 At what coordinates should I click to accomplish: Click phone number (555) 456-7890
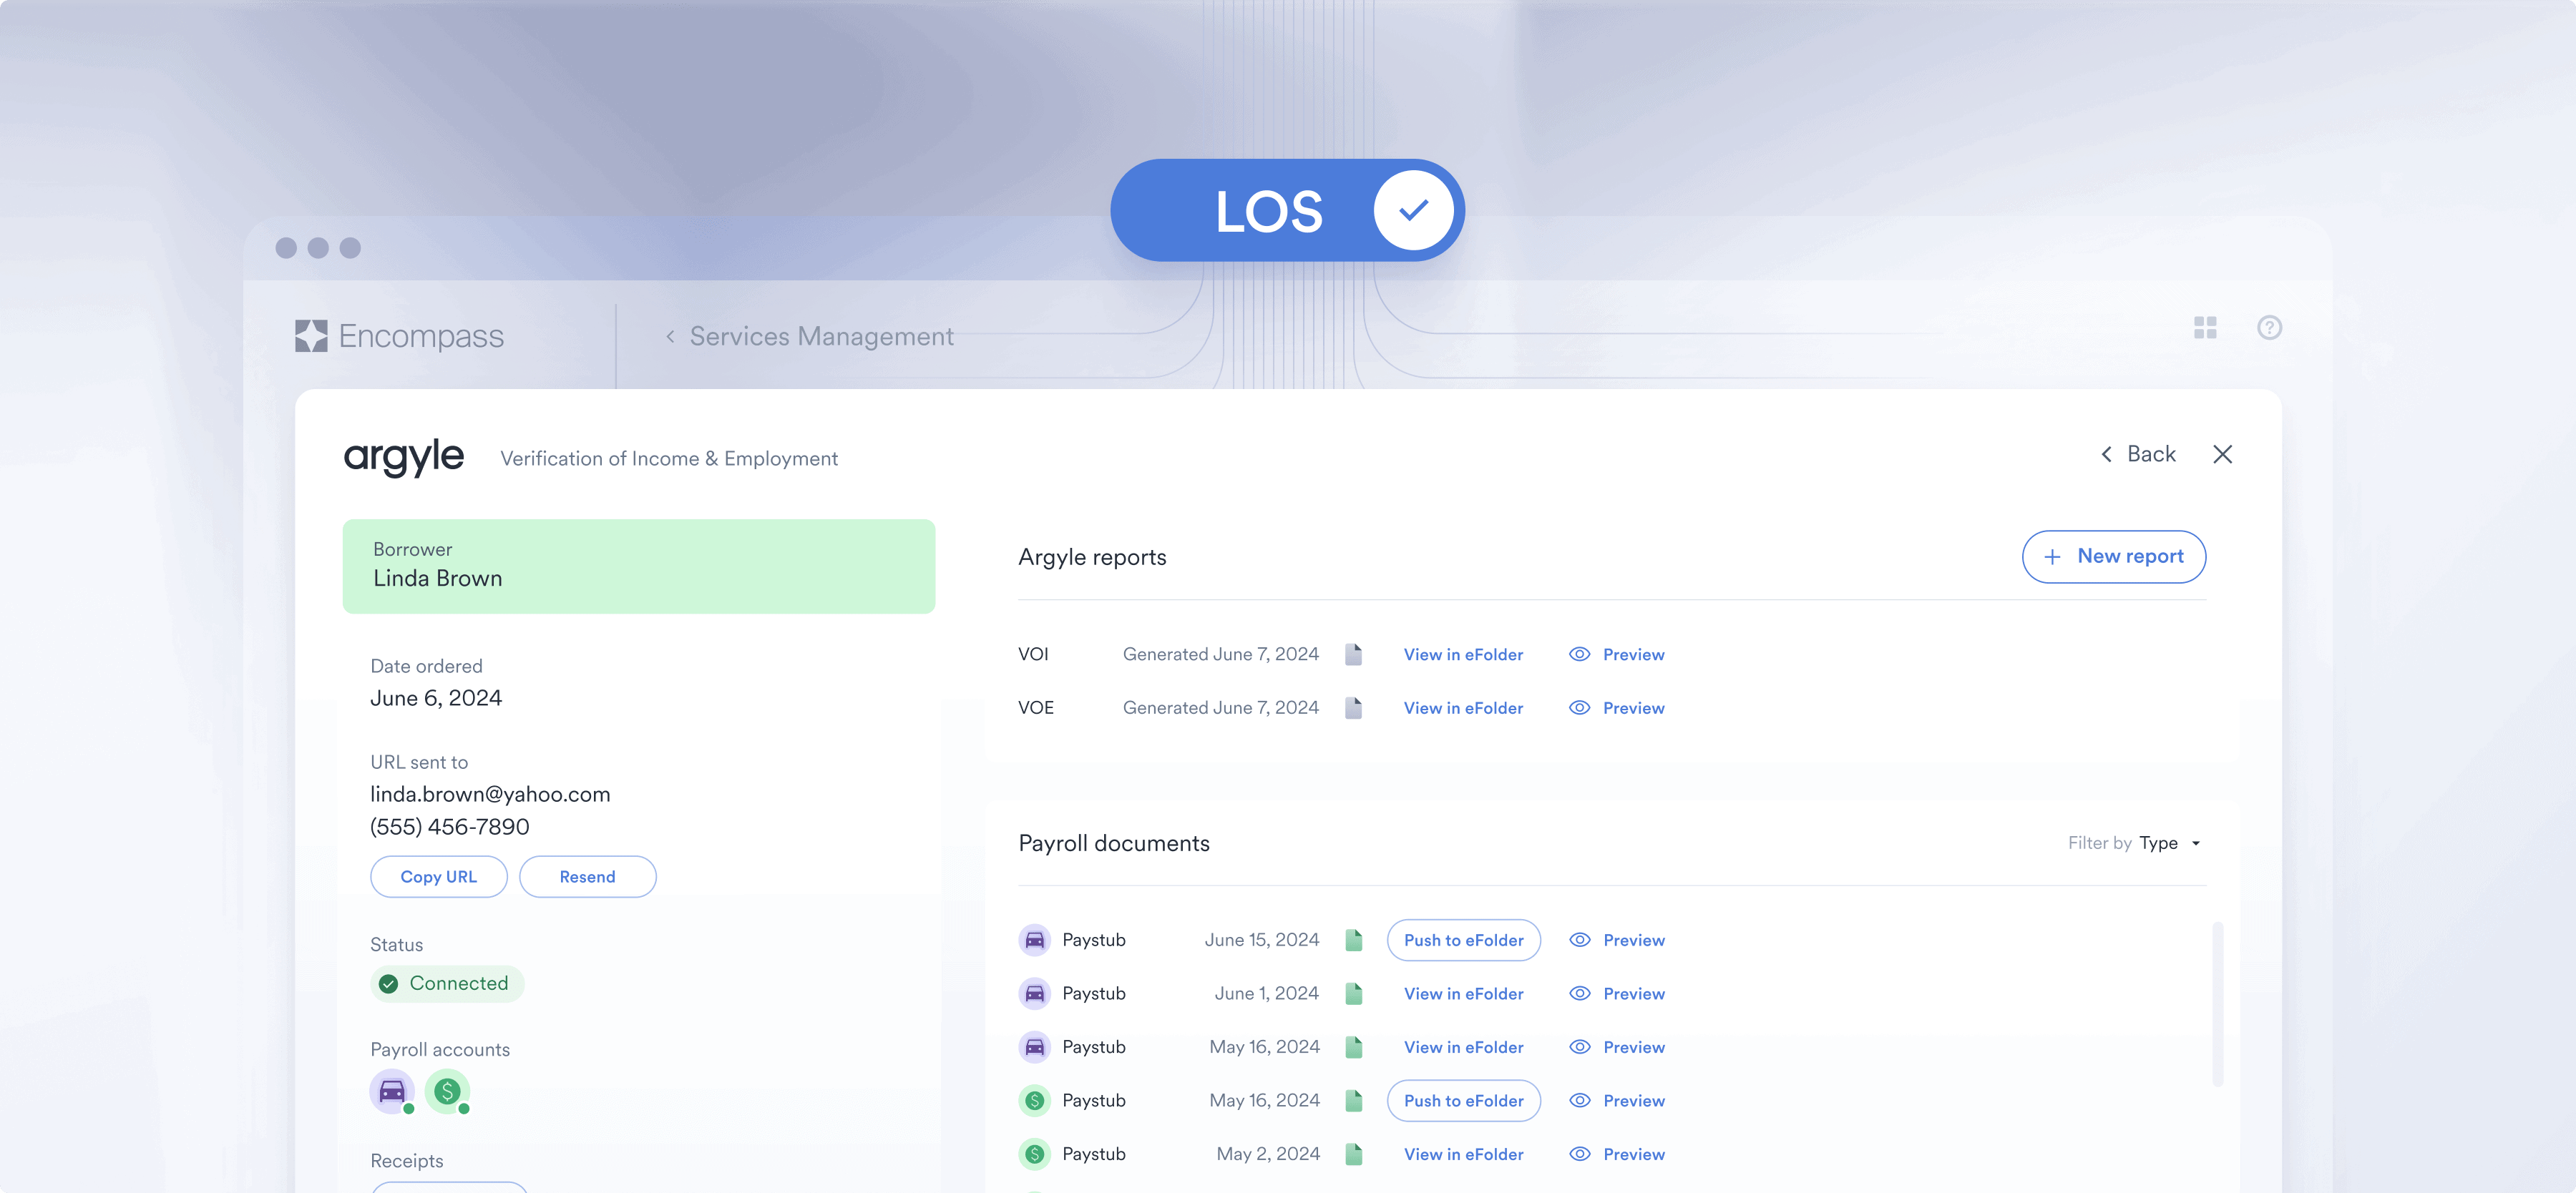pyautogui.click(x=449, y=828)
